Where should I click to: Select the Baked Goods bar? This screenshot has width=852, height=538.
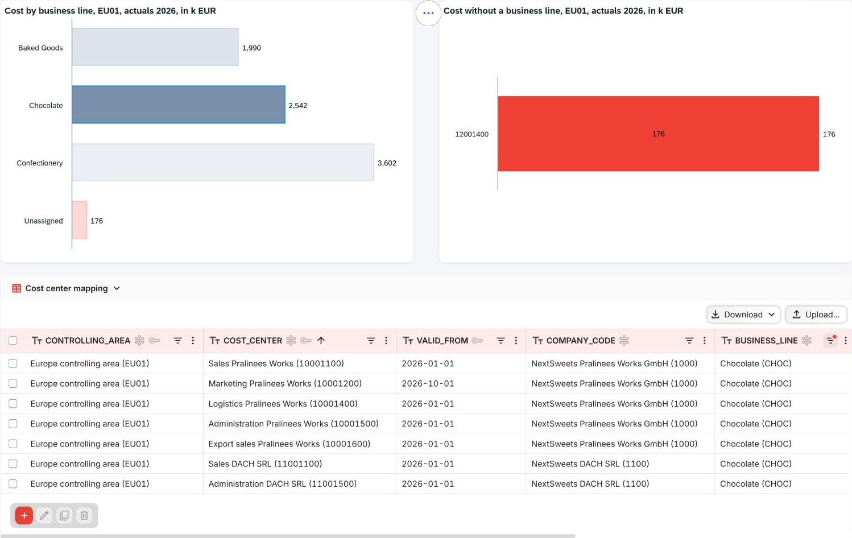[x=155, y=47]
